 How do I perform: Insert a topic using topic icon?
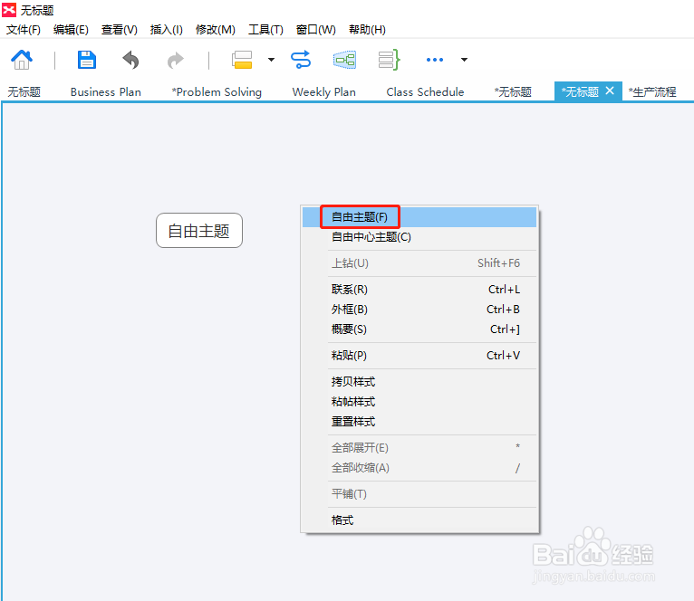pyautogui.click(x=242, y=60)
